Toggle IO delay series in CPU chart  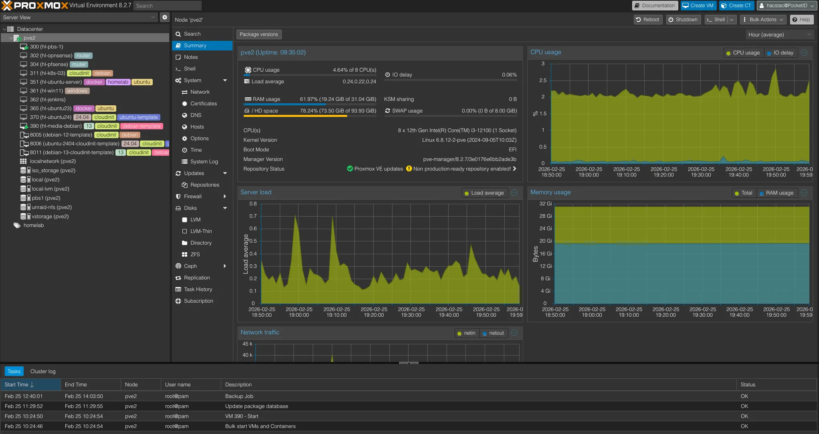coord(780,53)
